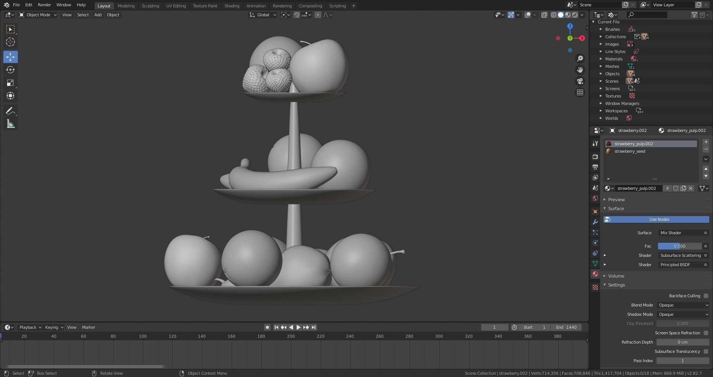713x377 pixels.
Task: Jump to timeline end button
Action: (x=314, y=327)
